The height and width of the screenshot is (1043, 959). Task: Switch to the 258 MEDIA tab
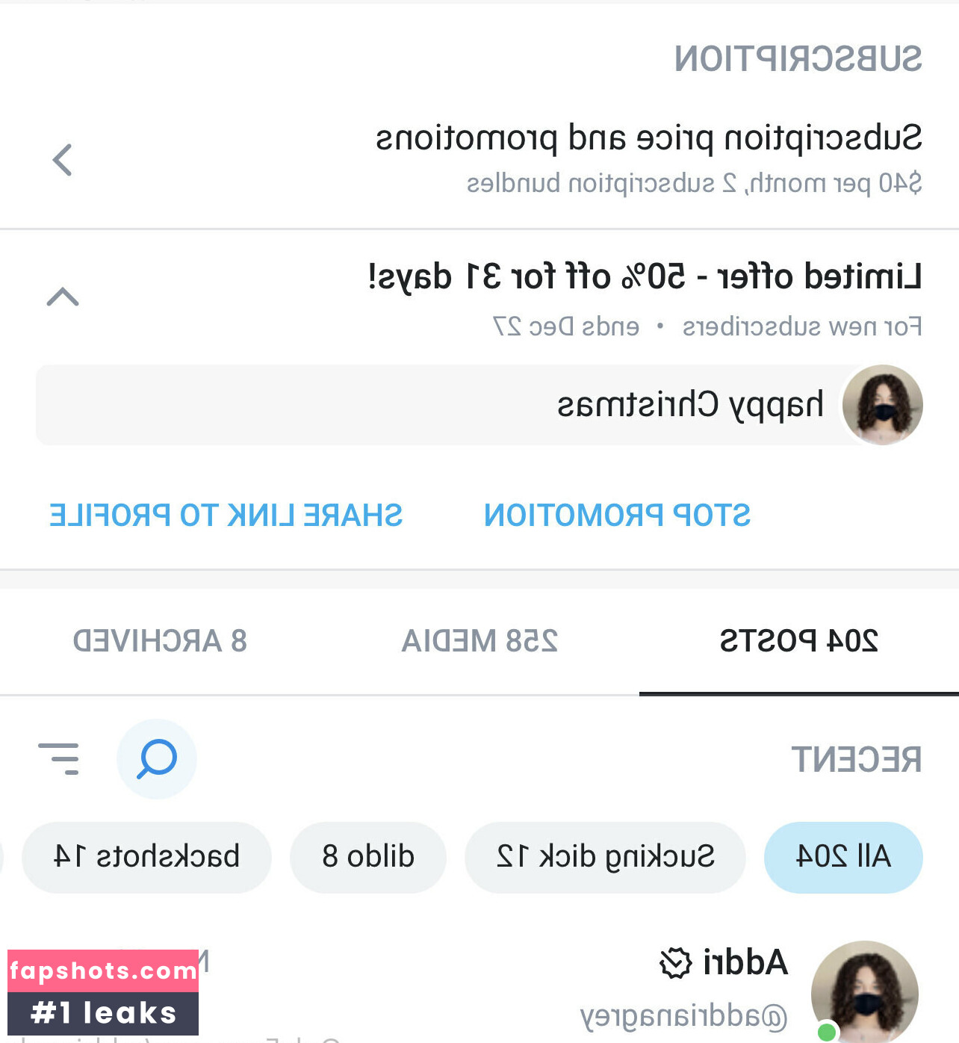click(479, 640)
